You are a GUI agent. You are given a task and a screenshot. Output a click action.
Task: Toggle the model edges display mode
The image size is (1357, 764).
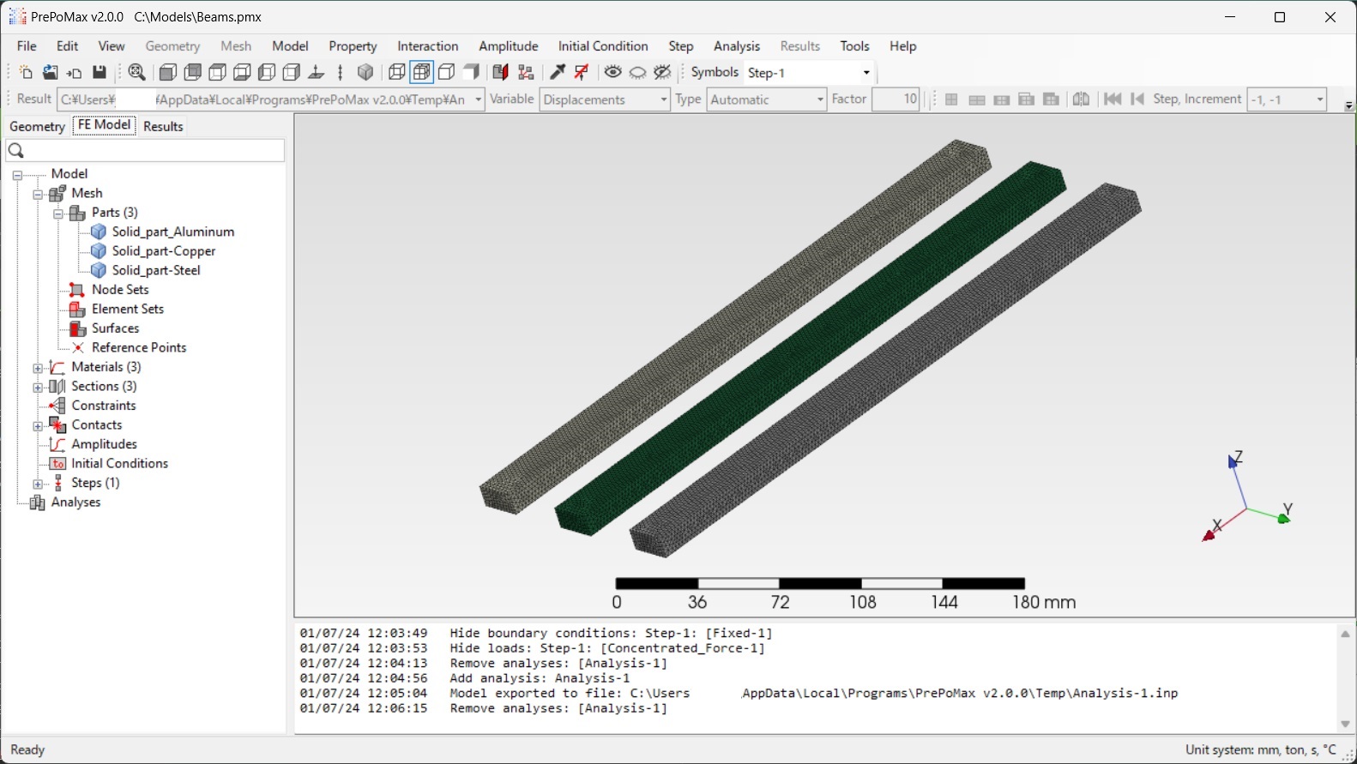point(447,73)
